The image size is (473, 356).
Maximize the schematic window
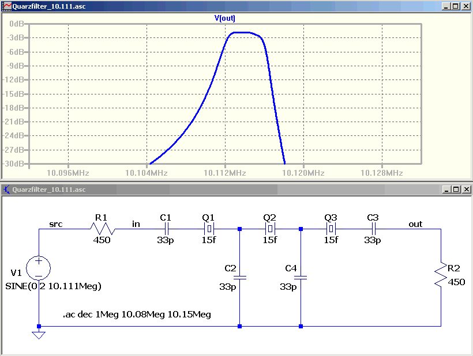click(x=456, y=190)
